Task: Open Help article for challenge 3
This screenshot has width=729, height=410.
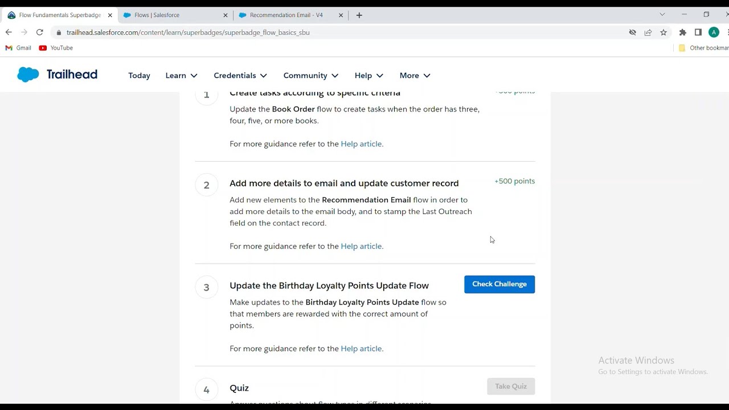Action: pos(361,348)
